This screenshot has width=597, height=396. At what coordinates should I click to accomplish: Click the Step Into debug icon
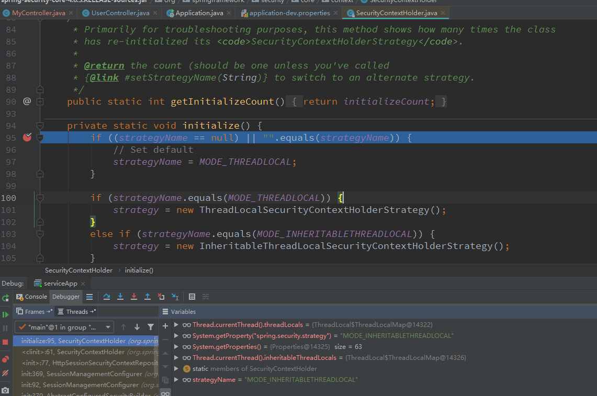tap(120, 297)
